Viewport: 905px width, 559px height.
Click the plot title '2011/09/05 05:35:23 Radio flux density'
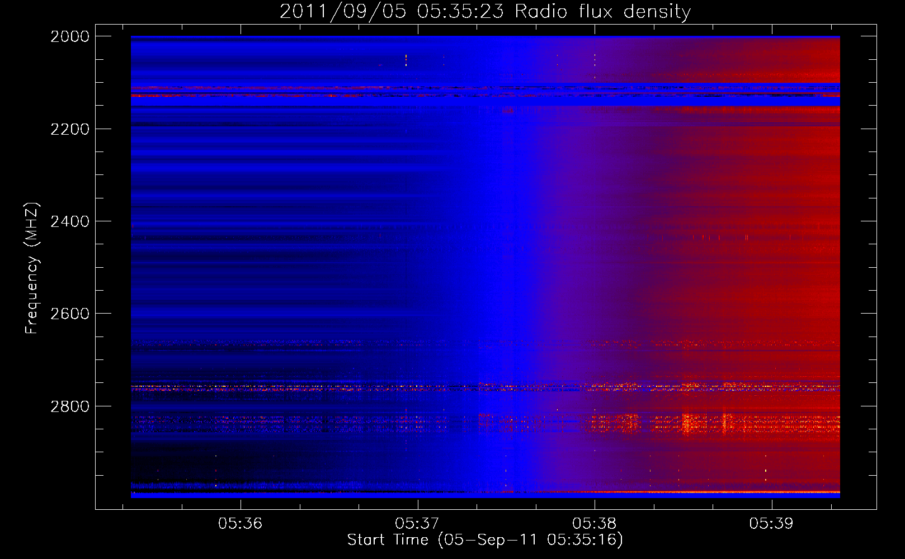coord(485,12)
